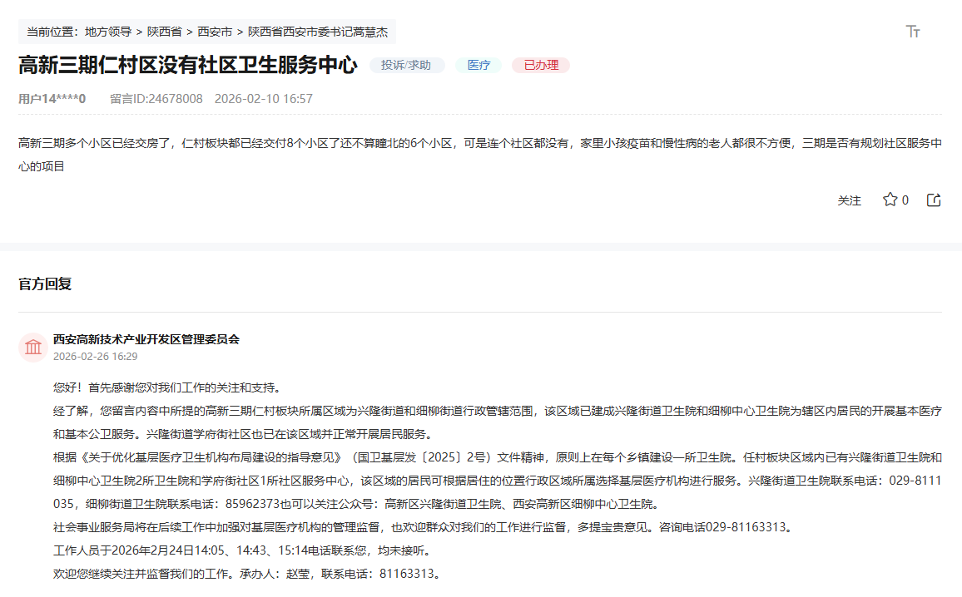Image resolution: width=962 pixels, height=597 pixels.
Task: Click the star count showing 0
Action: pos(904,200)
